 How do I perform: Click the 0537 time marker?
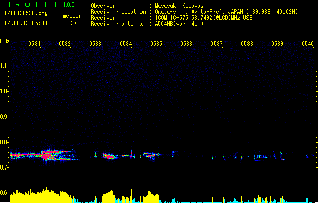pos(217,44)
